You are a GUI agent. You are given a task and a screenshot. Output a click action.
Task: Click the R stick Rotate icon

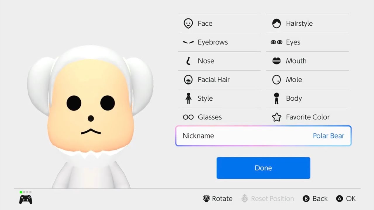click(x=206, y=199)
